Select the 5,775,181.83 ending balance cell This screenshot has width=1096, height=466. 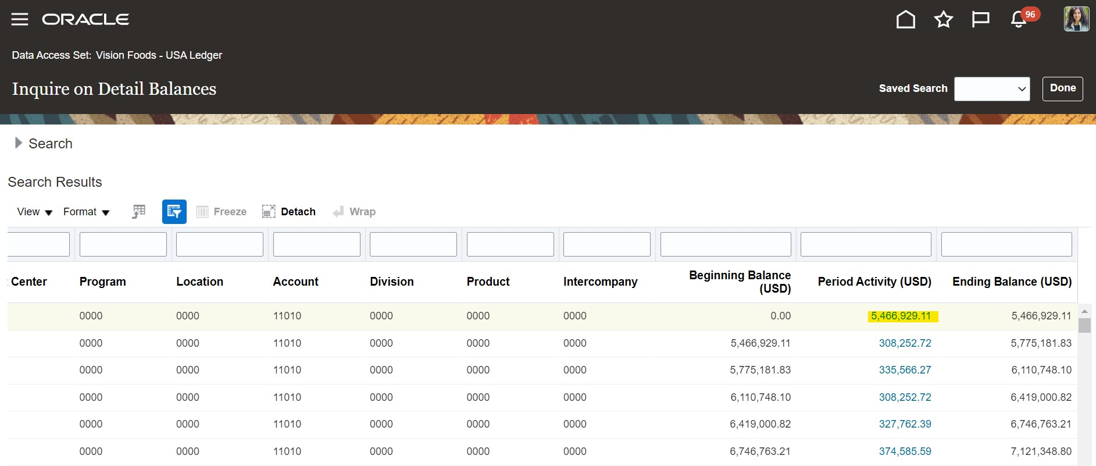pos(1041,343)
